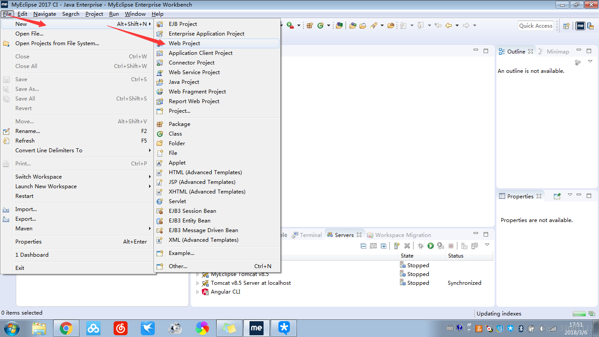Click Expand All in the Servers view

coord(384,246)
